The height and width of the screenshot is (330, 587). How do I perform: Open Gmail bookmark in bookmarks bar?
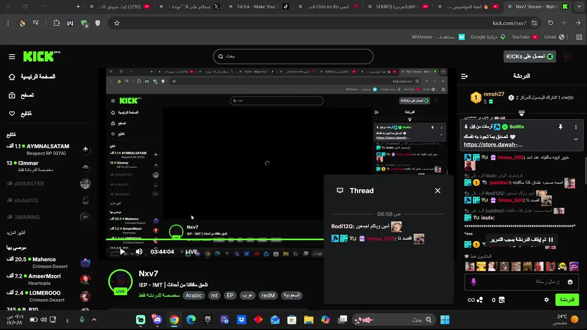coord(554,37)
